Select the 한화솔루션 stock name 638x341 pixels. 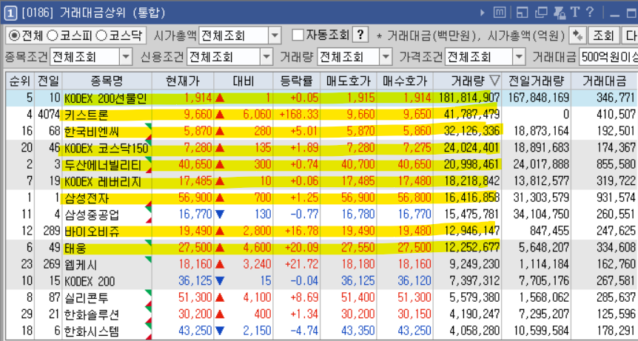pyautogui.click(x=92, y=314)
